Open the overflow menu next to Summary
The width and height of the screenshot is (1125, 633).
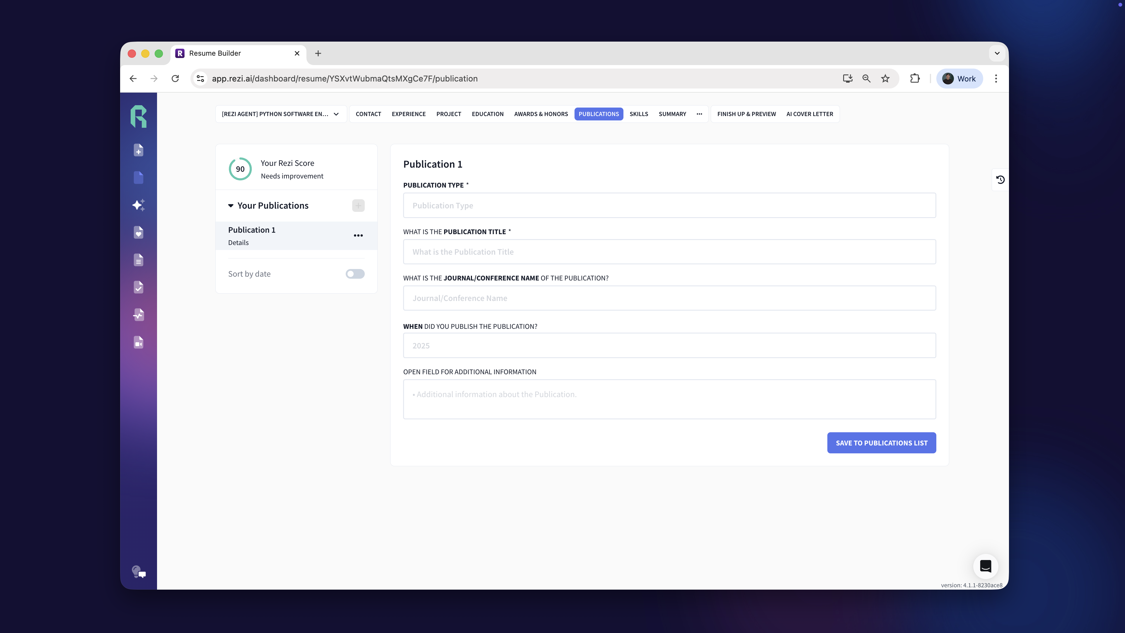pos(699,114)
